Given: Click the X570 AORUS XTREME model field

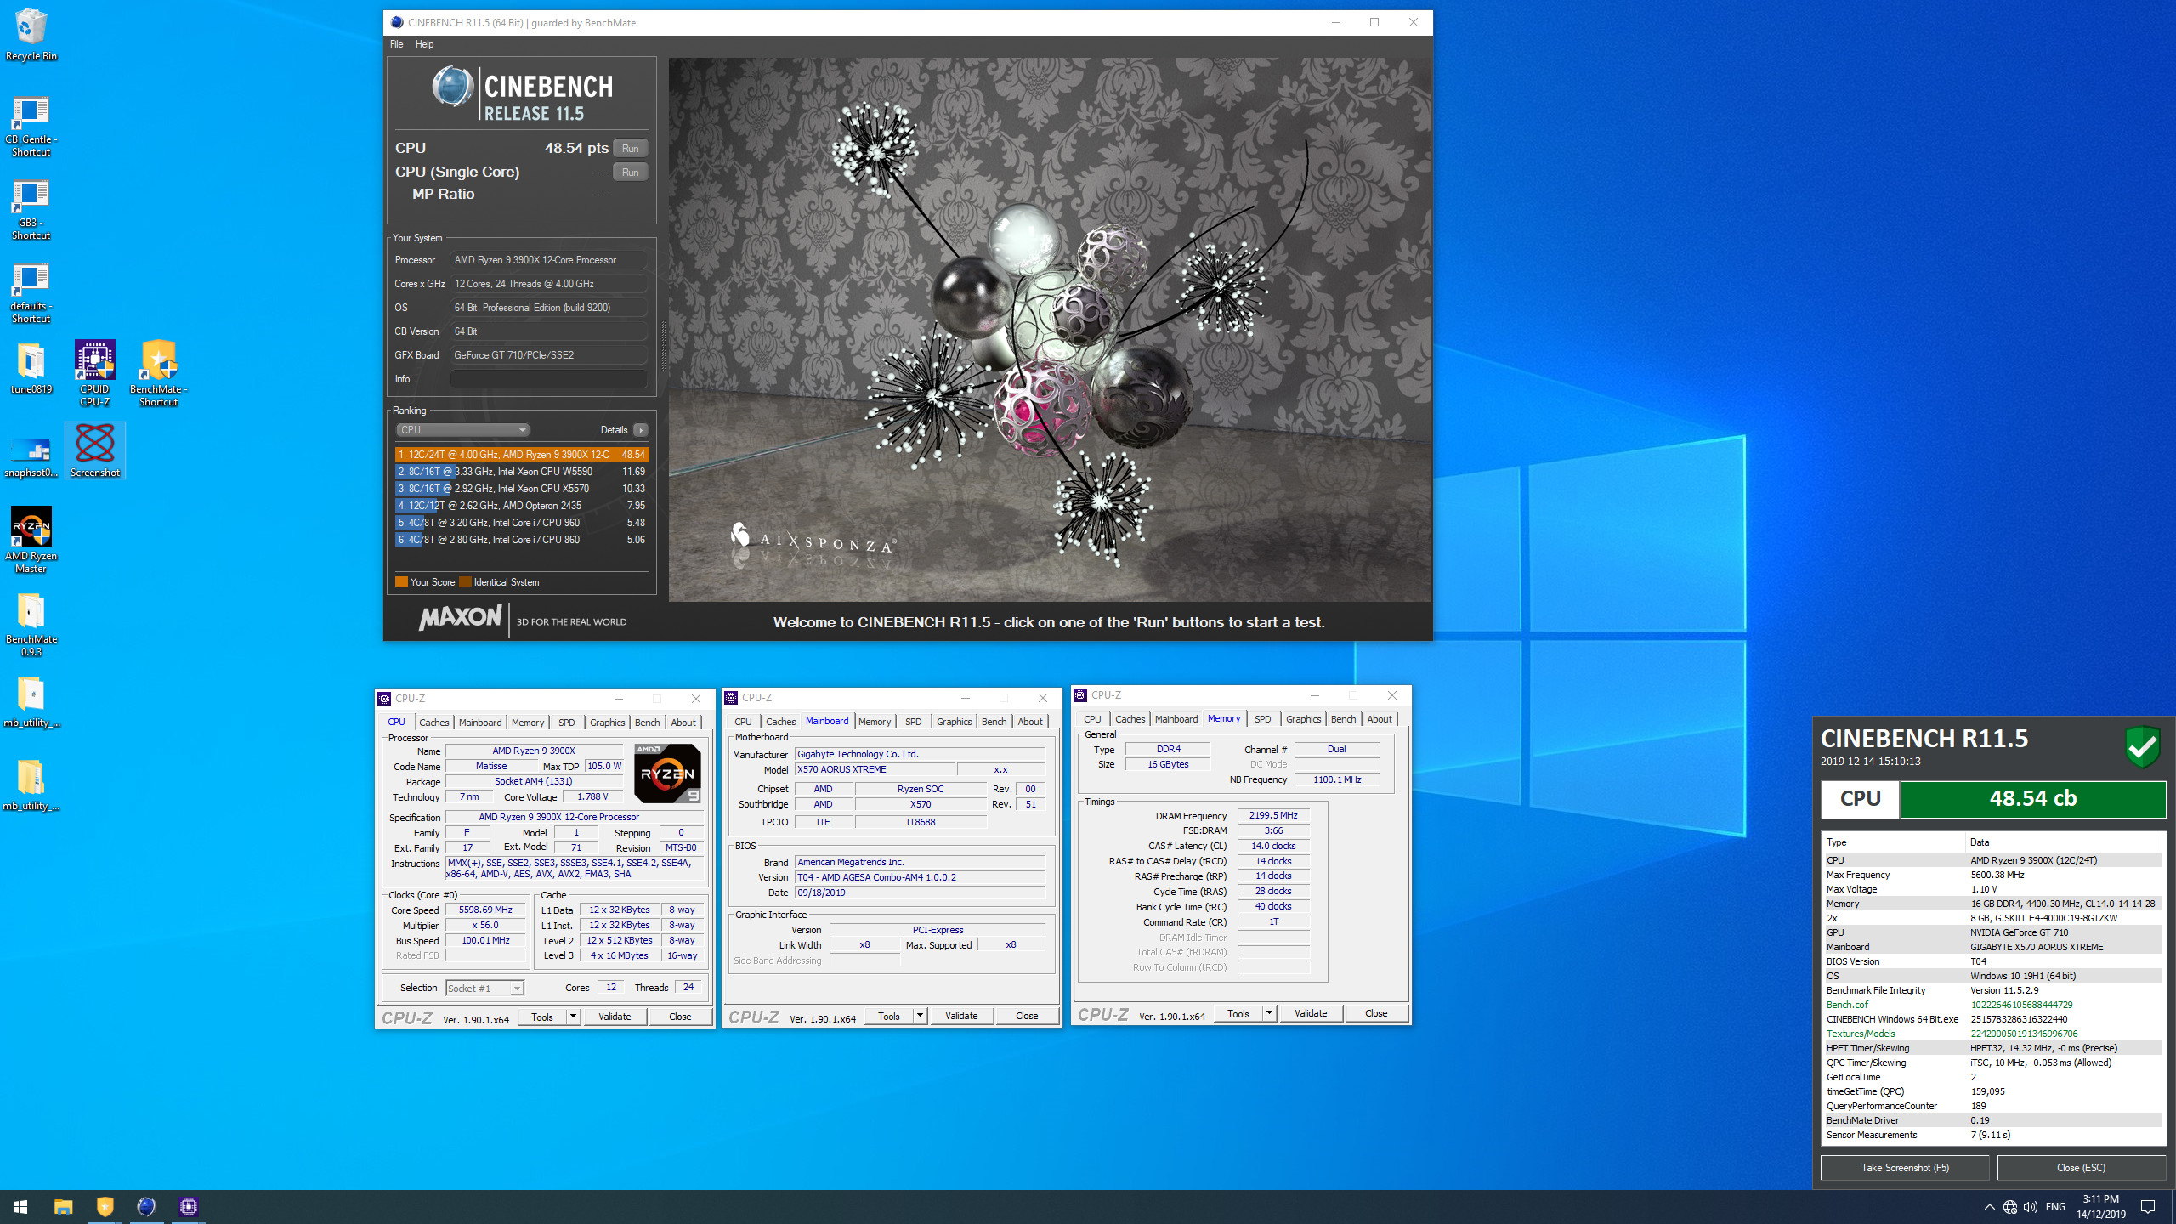Looking at the screenshot, I should pyautogui.click(x=874, y=769).
